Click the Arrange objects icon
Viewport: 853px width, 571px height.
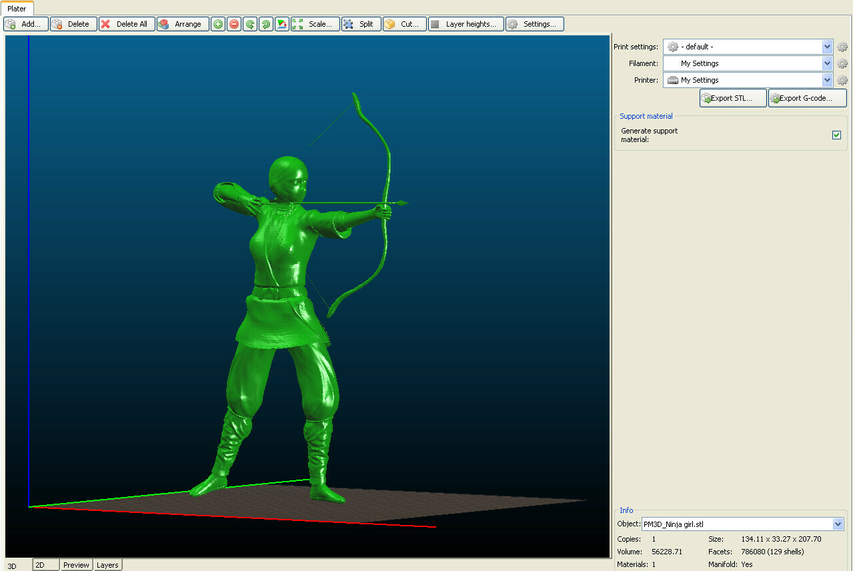(182, 23)
